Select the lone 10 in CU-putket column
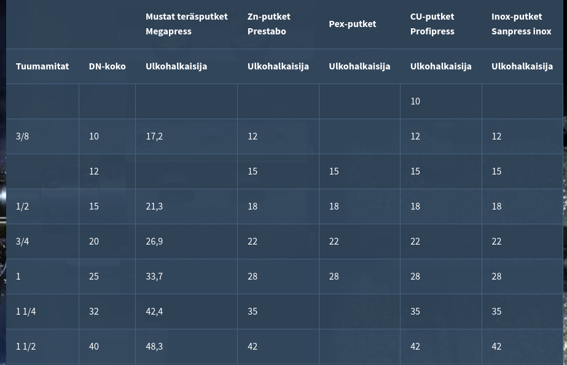Screen dimensions: 567x365 pyautogui.click(x=415, y=101)
